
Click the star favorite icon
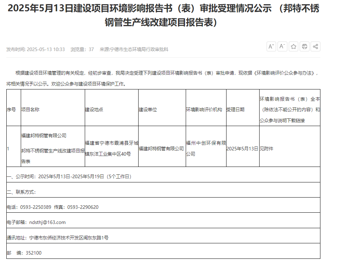point(293,46)
